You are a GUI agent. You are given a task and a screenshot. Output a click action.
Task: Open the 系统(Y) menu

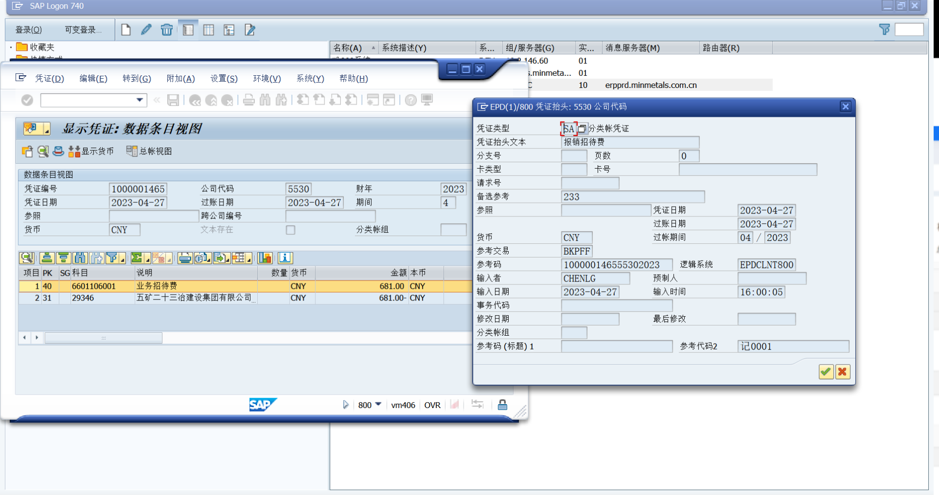[311, 79]
